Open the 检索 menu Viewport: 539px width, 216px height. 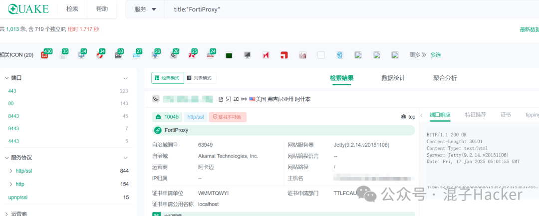coord(72,9)
